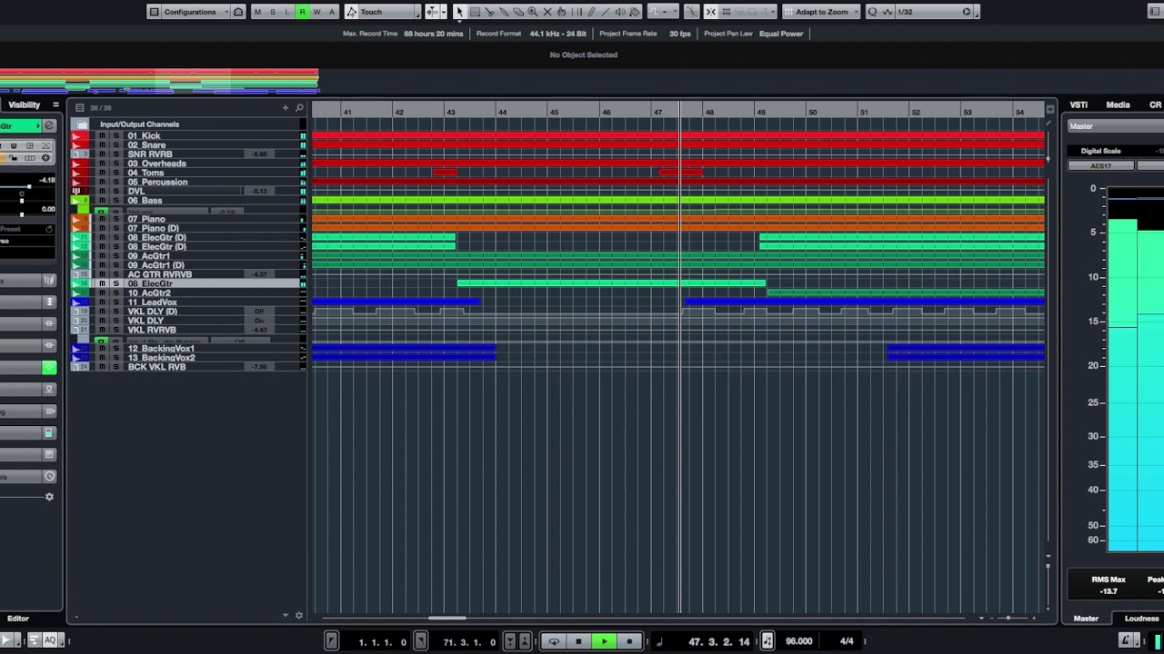Toggle the green global Read automation button
Viewport: 1164px width, 654px height.
click(302, 12)
